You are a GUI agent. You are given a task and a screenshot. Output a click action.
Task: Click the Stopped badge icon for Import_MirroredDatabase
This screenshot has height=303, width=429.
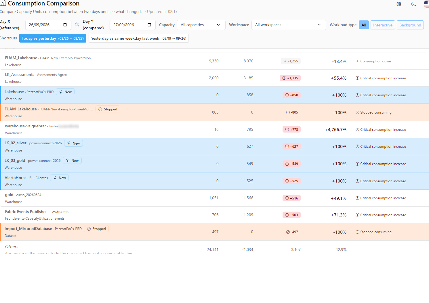click(89, 229)
